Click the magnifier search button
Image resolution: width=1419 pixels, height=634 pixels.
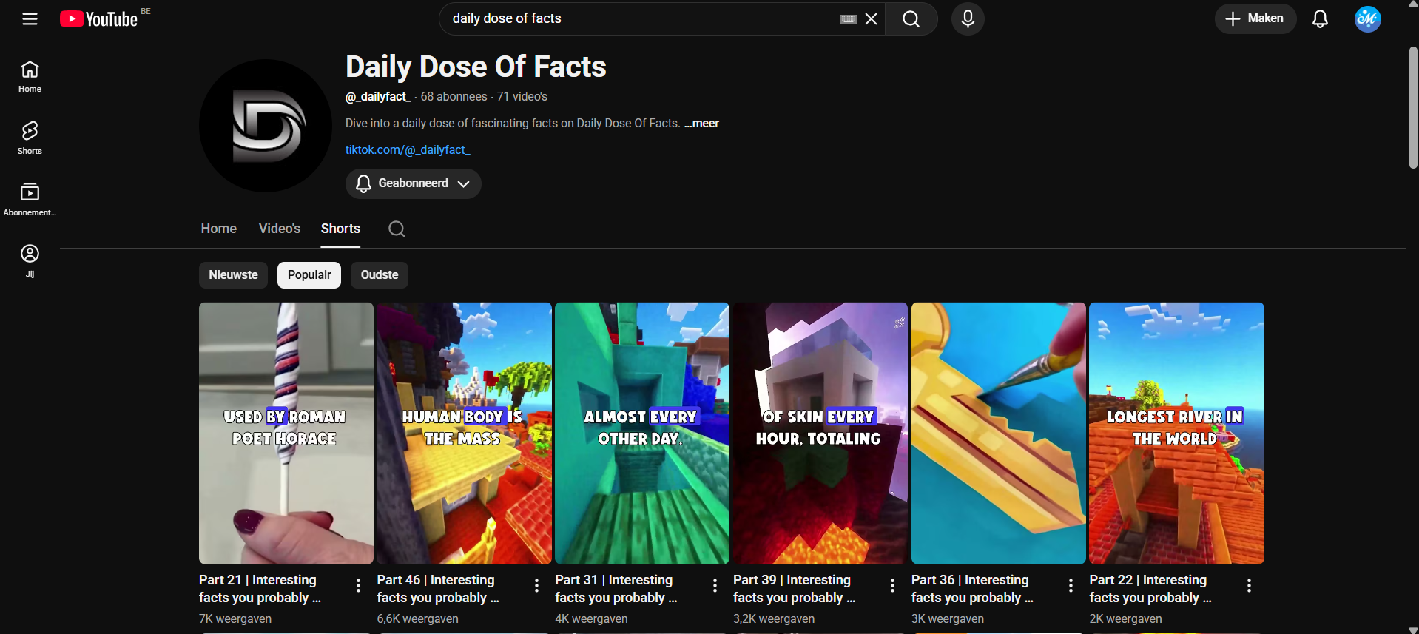(911, 19)
